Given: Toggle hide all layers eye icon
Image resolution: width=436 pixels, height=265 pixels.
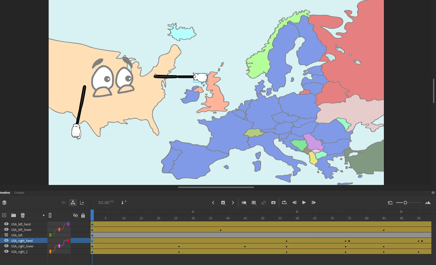Looking at the screenshot, I should click(x=76, y=215).
